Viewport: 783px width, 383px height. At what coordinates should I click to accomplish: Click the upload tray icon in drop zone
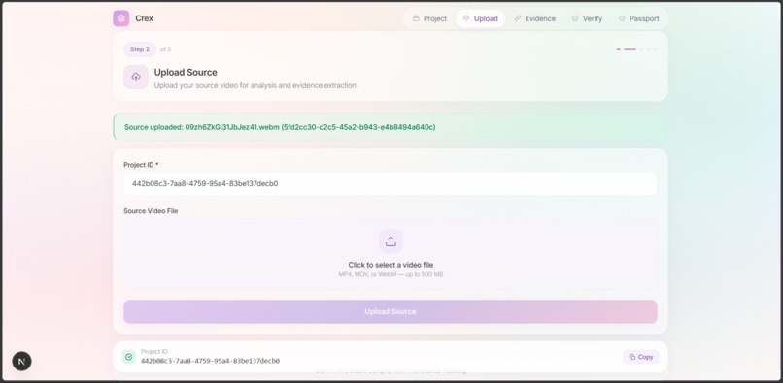(x=391, y=241)
